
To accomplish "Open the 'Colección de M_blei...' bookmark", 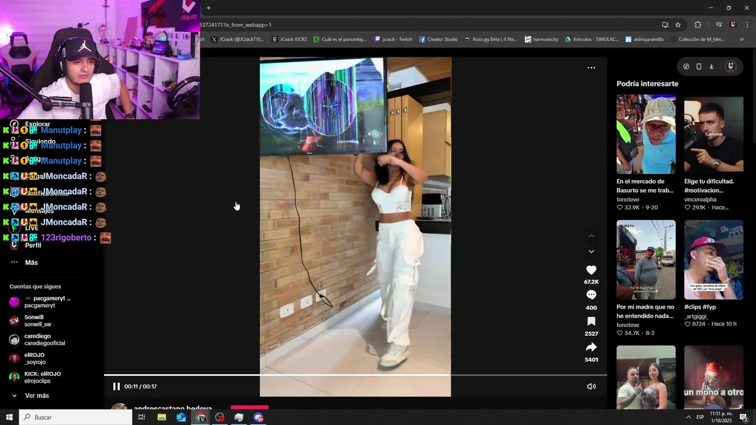I will pyautogui.click(x=696, y=40).
